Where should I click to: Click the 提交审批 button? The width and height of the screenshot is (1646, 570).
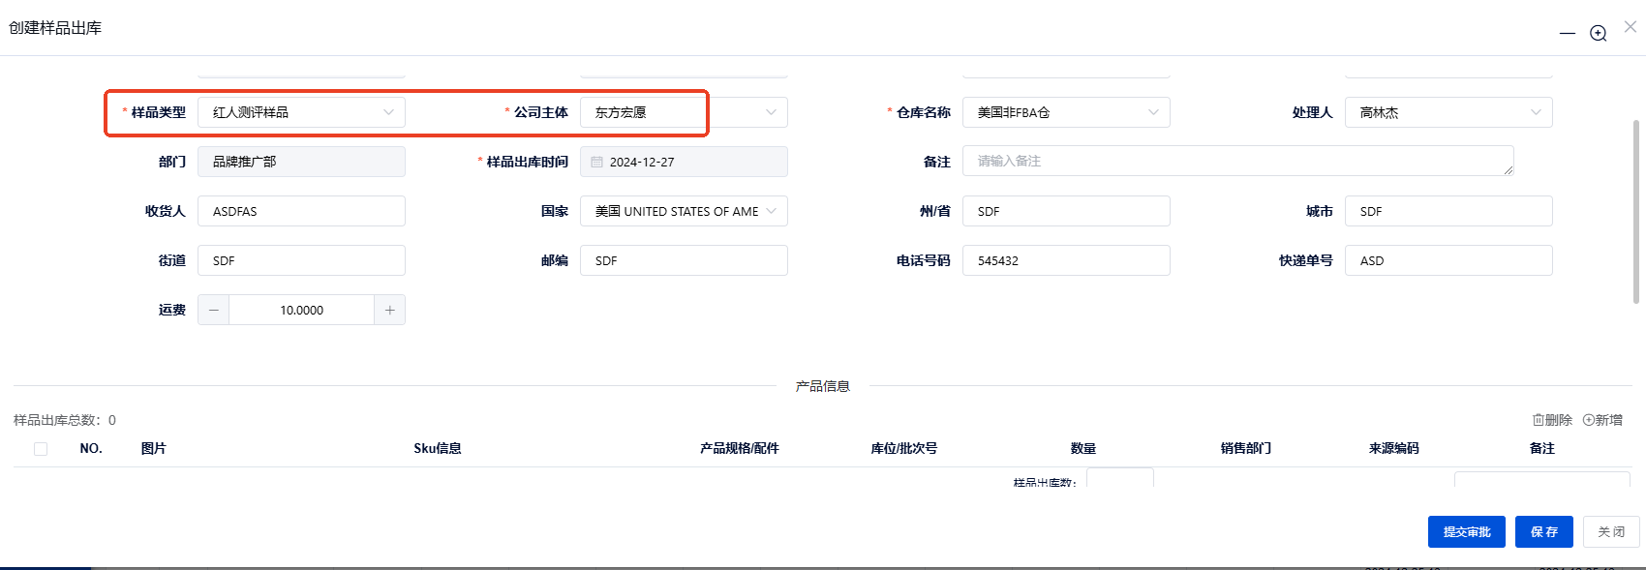1467,532
